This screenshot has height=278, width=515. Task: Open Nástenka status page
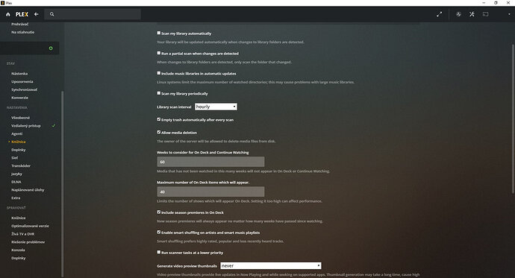[x=19, y=74]
